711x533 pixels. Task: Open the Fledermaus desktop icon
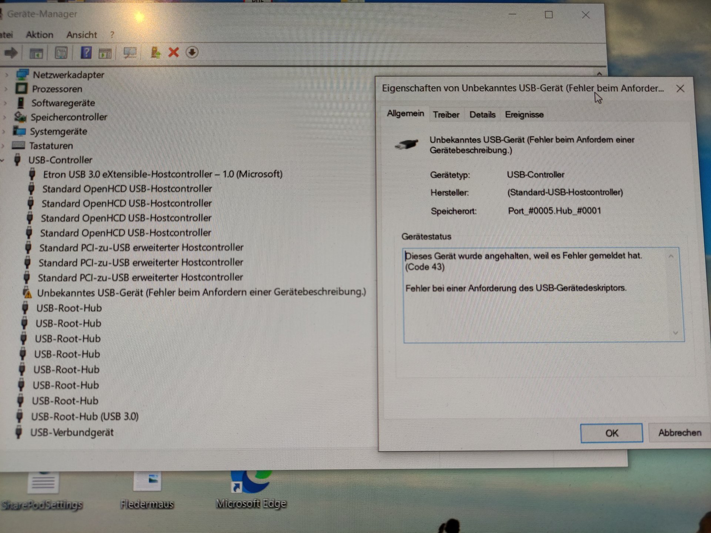(x=147, y=489)
